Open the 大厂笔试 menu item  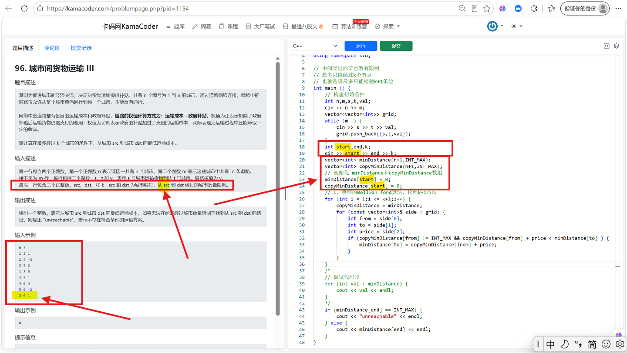(260, 27)
